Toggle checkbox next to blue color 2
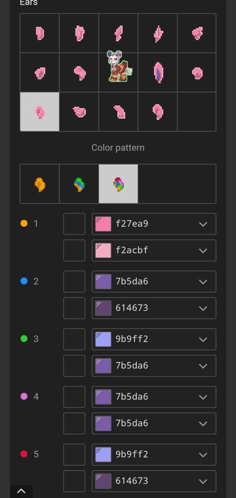Screen dimensions: 236x498 tap(74, 281)
